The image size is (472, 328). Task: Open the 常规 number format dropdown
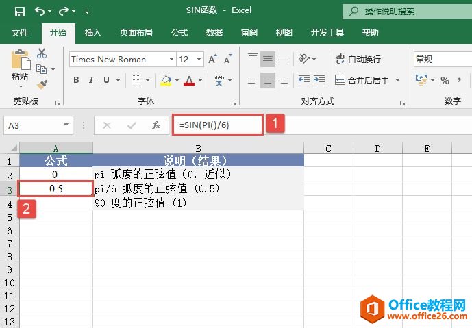(x=443, y=60)
